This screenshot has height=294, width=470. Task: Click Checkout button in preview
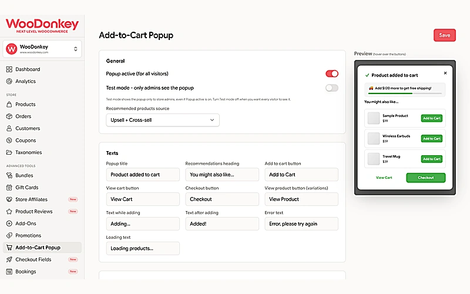click(425, 178)
